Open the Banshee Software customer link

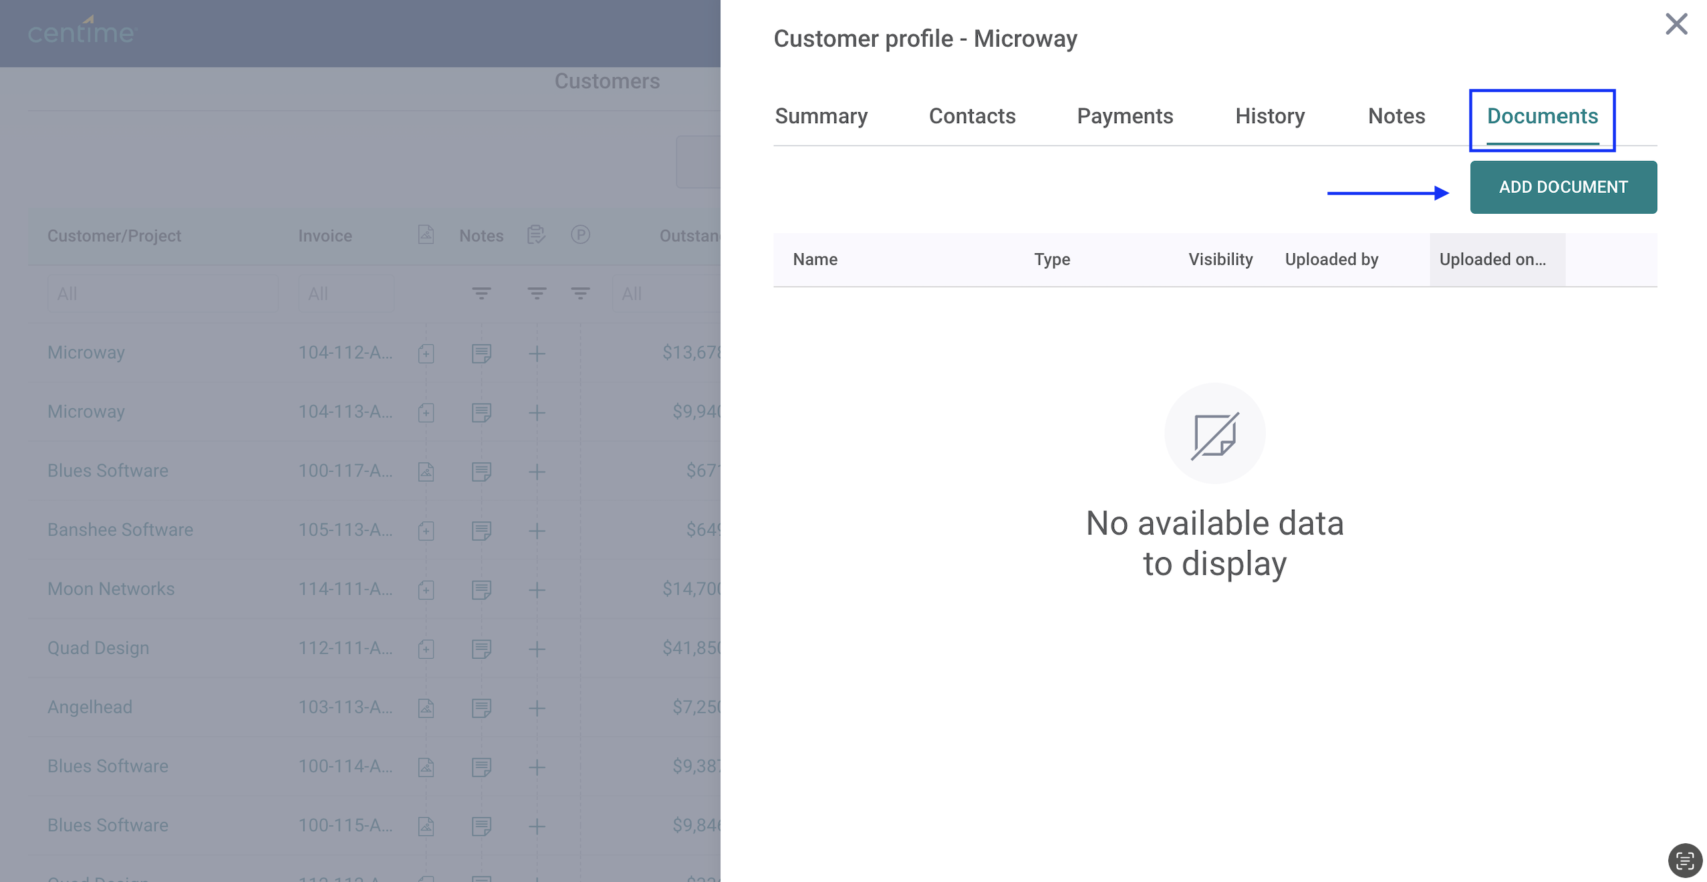tap(120, 530)
